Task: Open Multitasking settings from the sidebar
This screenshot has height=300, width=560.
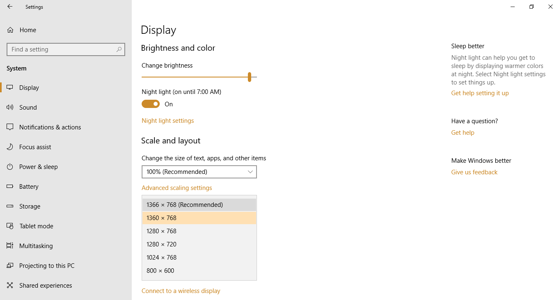Action: pyautogui.click(x=10, y=246)
